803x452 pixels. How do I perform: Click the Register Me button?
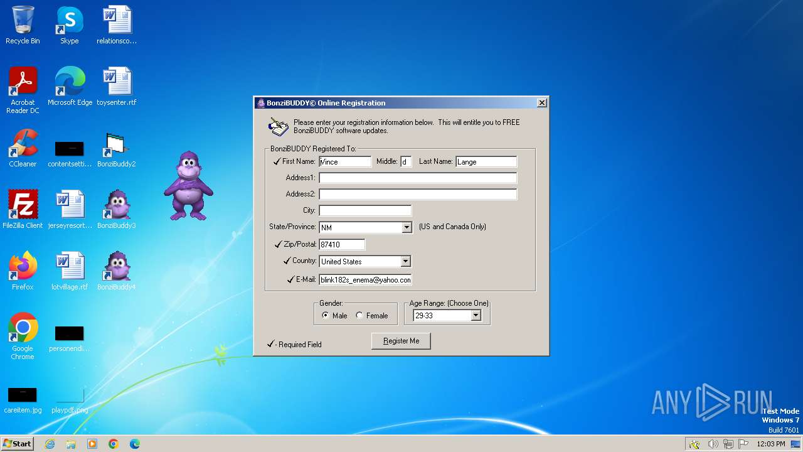401,341
